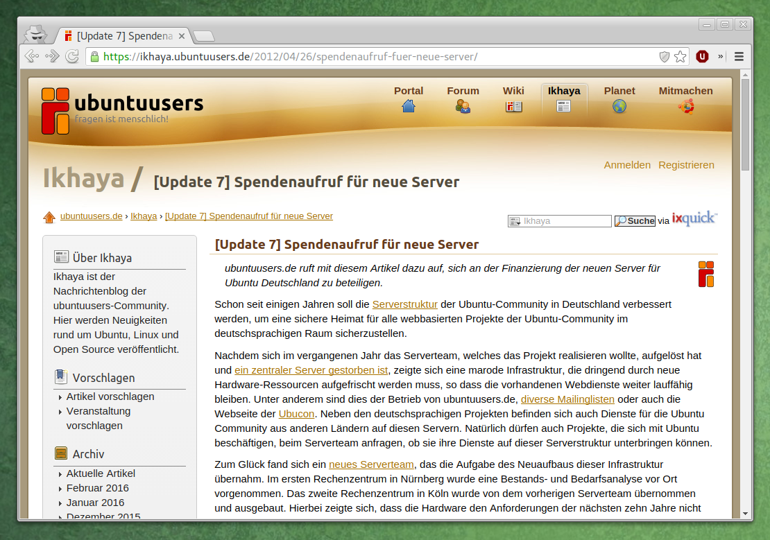Click the Mitmachen Ubuntu icon
770x540 pixels.
coord(687,106)
